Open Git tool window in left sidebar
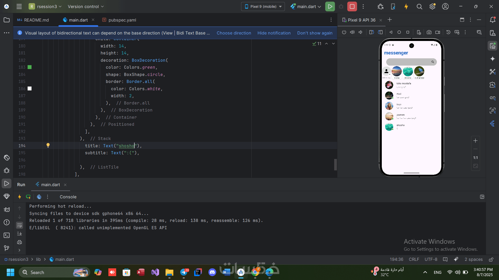Viewport: 499px width, 280px height. click(6, 248)
